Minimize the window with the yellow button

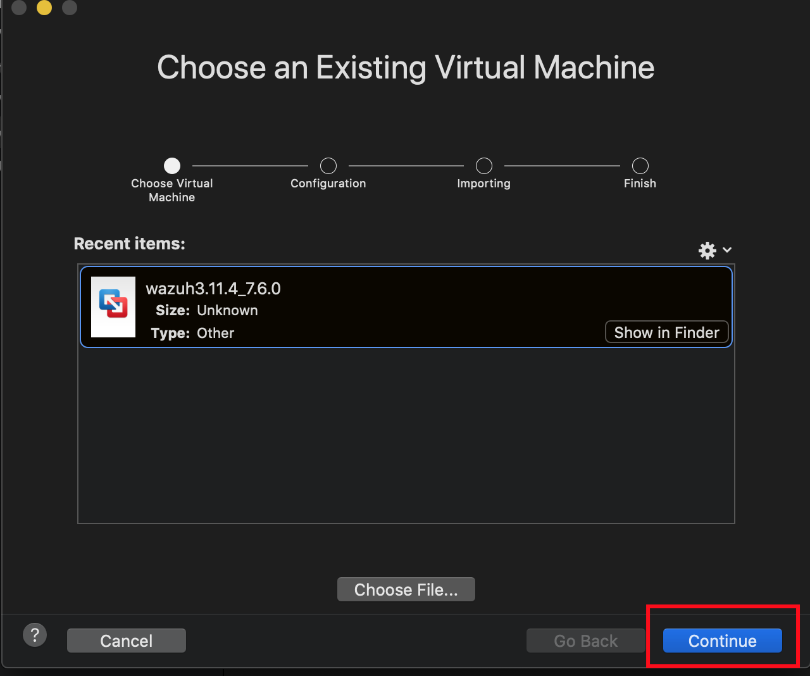point(44,8)
